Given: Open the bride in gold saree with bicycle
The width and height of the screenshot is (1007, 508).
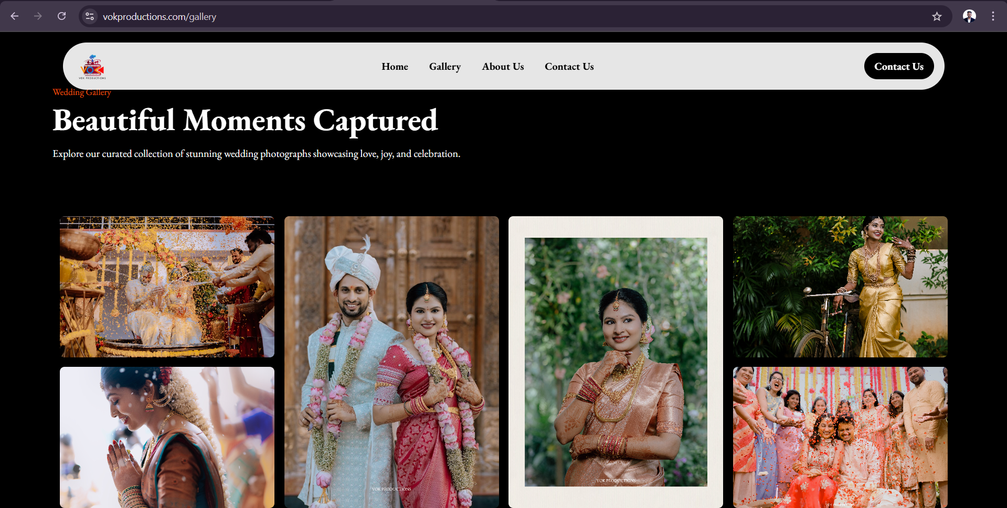Looking at the screenshot, I should coord(840,287).
